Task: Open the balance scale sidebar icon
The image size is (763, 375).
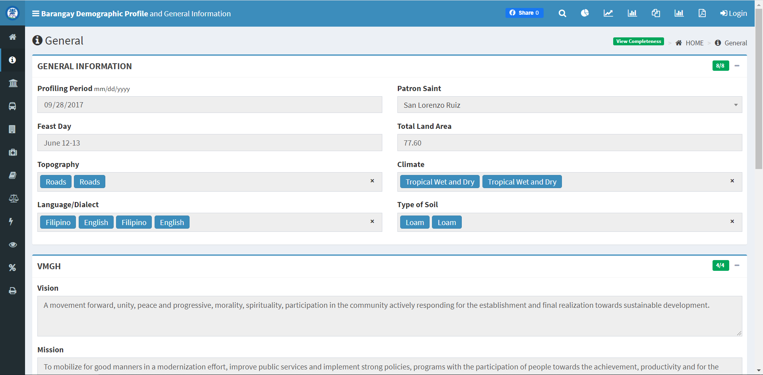Action: (x=13, y=198)
